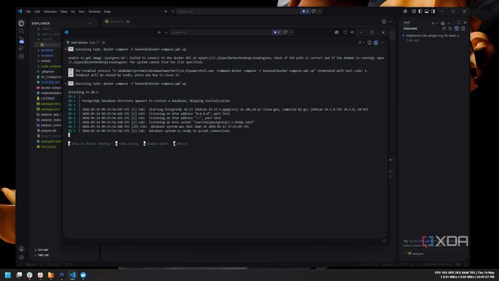Open the LICENSE file in Explorer
Image resolution: width=499 pixels, height=281 pixels.
point(48,98)
